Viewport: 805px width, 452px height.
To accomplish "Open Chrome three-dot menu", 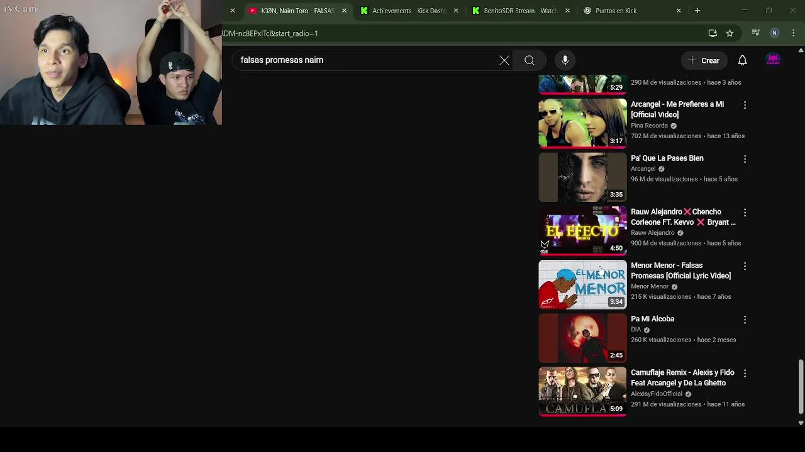I will 794,33.
